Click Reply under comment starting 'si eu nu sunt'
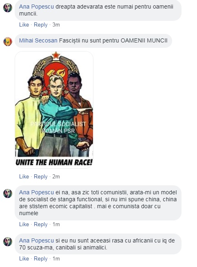 pyautogui.click(x=41, y=259)
